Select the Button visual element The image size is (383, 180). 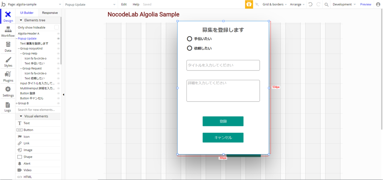click(38, 130)
